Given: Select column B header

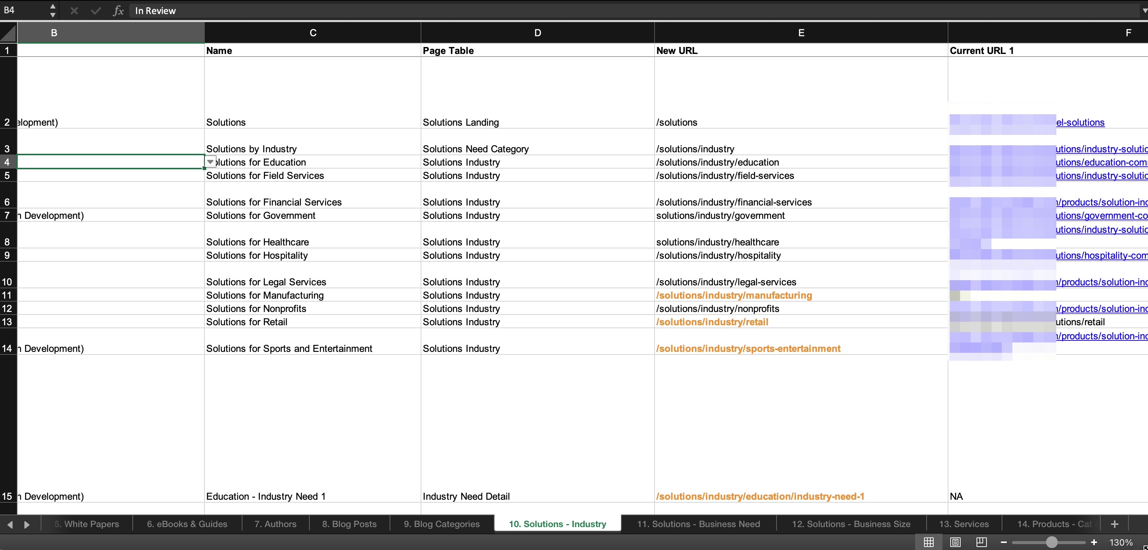Looking at the screenshot, I should [111, 33].
